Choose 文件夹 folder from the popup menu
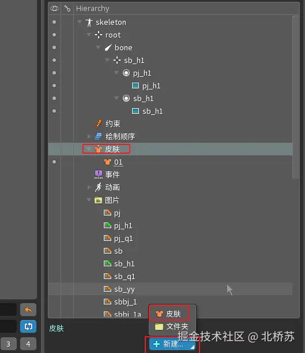 tap(172, 326)
